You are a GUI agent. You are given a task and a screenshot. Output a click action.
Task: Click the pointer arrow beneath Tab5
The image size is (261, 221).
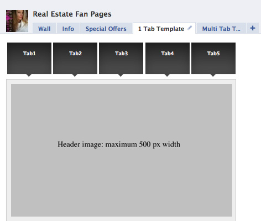213,75
